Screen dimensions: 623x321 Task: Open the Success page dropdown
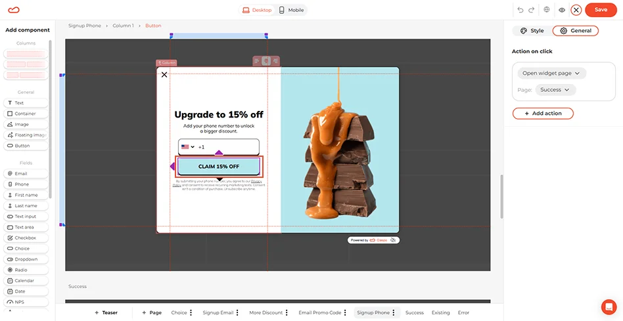pyautogui.click(x=555, y=90)
